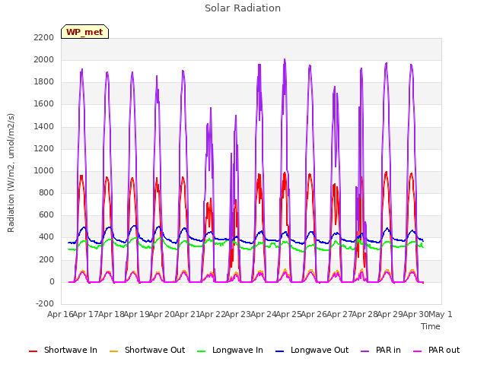
Task: Click the 1400 y-axis tick label
Action: tap(44, 126)
